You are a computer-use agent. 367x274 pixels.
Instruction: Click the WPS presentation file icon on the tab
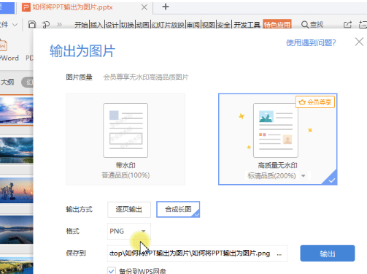point(26,7)
